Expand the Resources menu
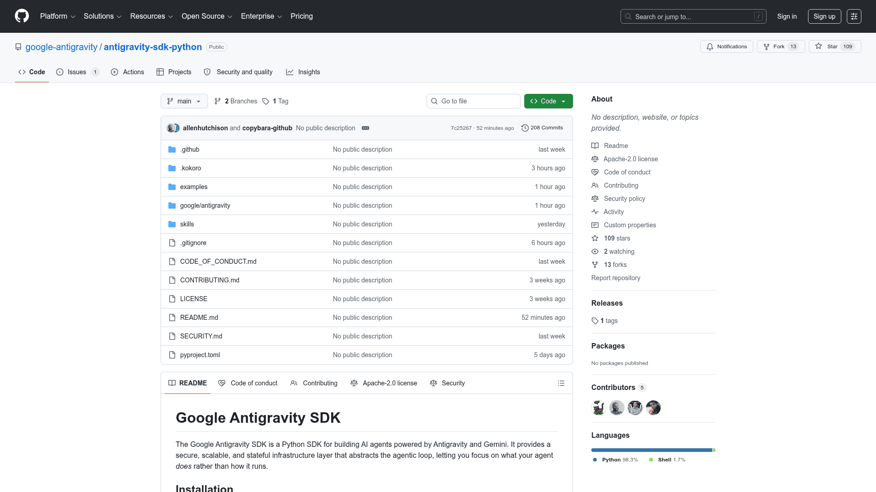This screenshot has width=876, height=492. pyautogui.click(x=151, y=16)
